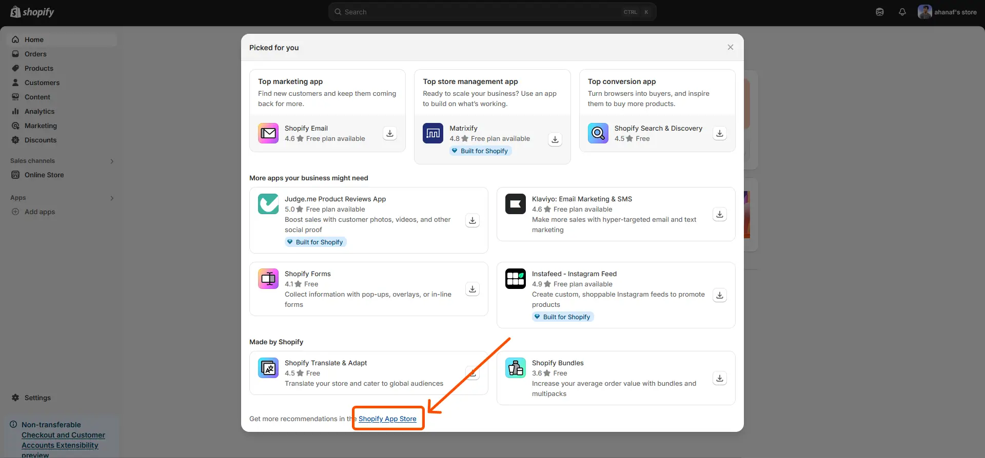985x458 pixels.
Task: Click the search bar at the top
Action: pos(493,12)
